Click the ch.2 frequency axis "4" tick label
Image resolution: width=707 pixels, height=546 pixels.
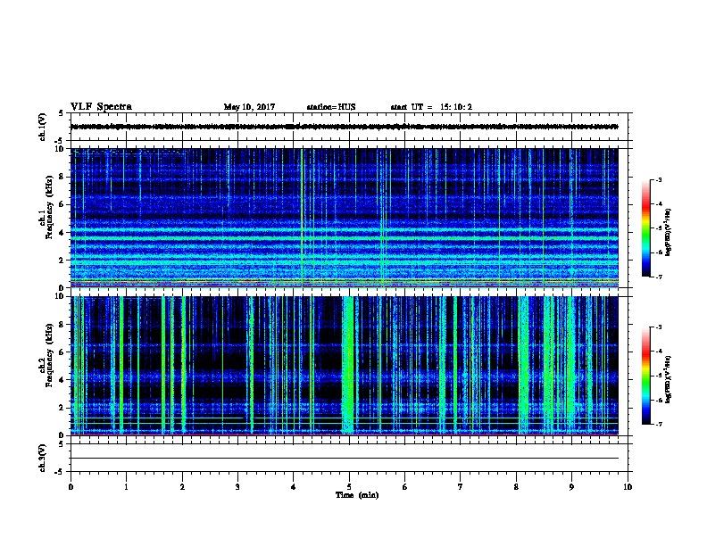pos(62,380)
